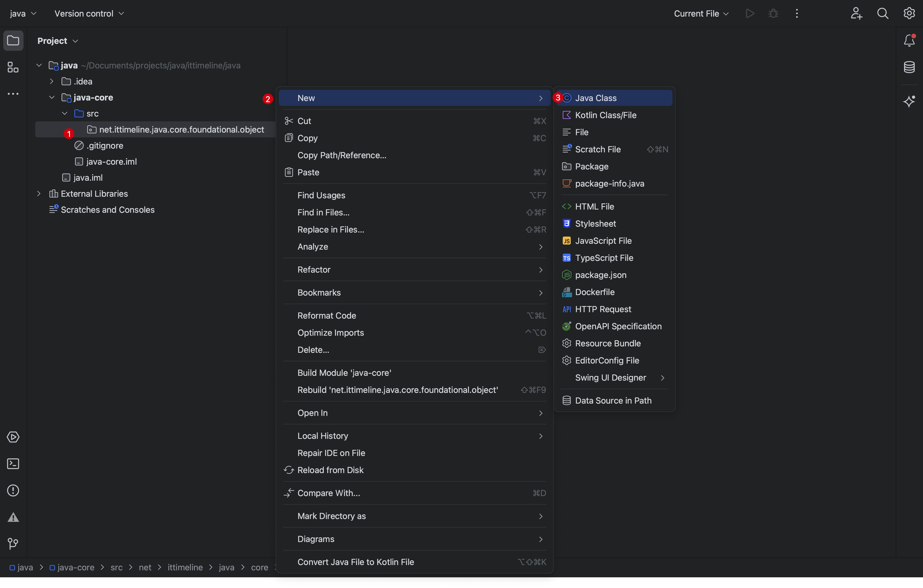Click Find in Files... menu entry
Viewport: 923px width, 588px height.
(x=415, y=212)
